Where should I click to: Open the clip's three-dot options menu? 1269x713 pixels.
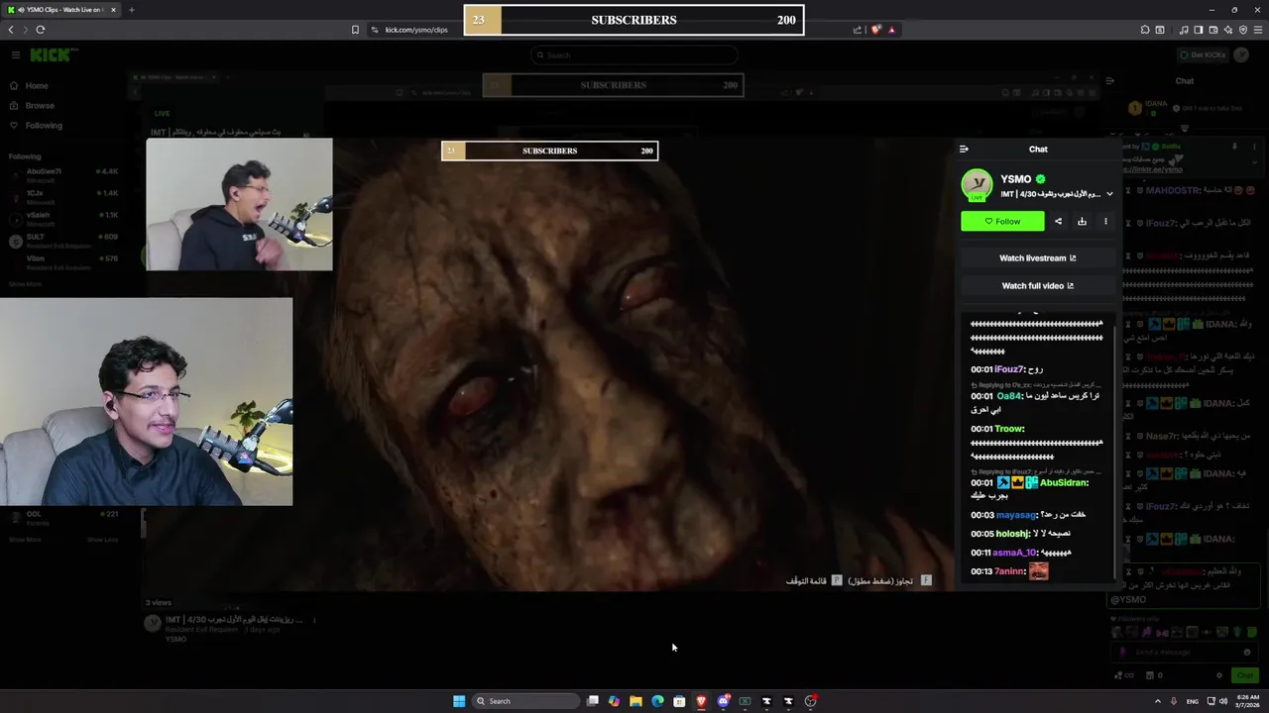pyautogui.click(x=1105, y=222)
